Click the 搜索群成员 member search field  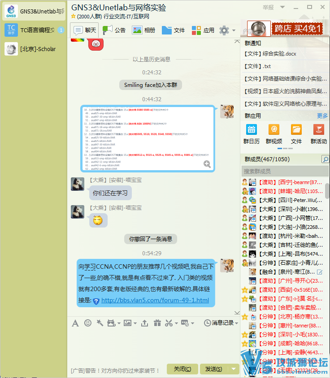coord(285,171)
